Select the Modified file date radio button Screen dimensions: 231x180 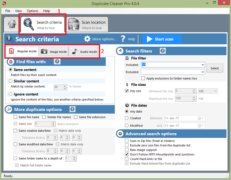pos(127,126)
